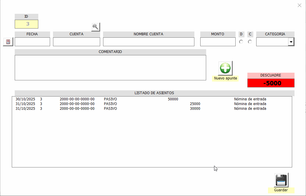The image size is (306, 196).
Task: Click the green plus Nuevo apunte icon
Action: [x=225, y=68]
